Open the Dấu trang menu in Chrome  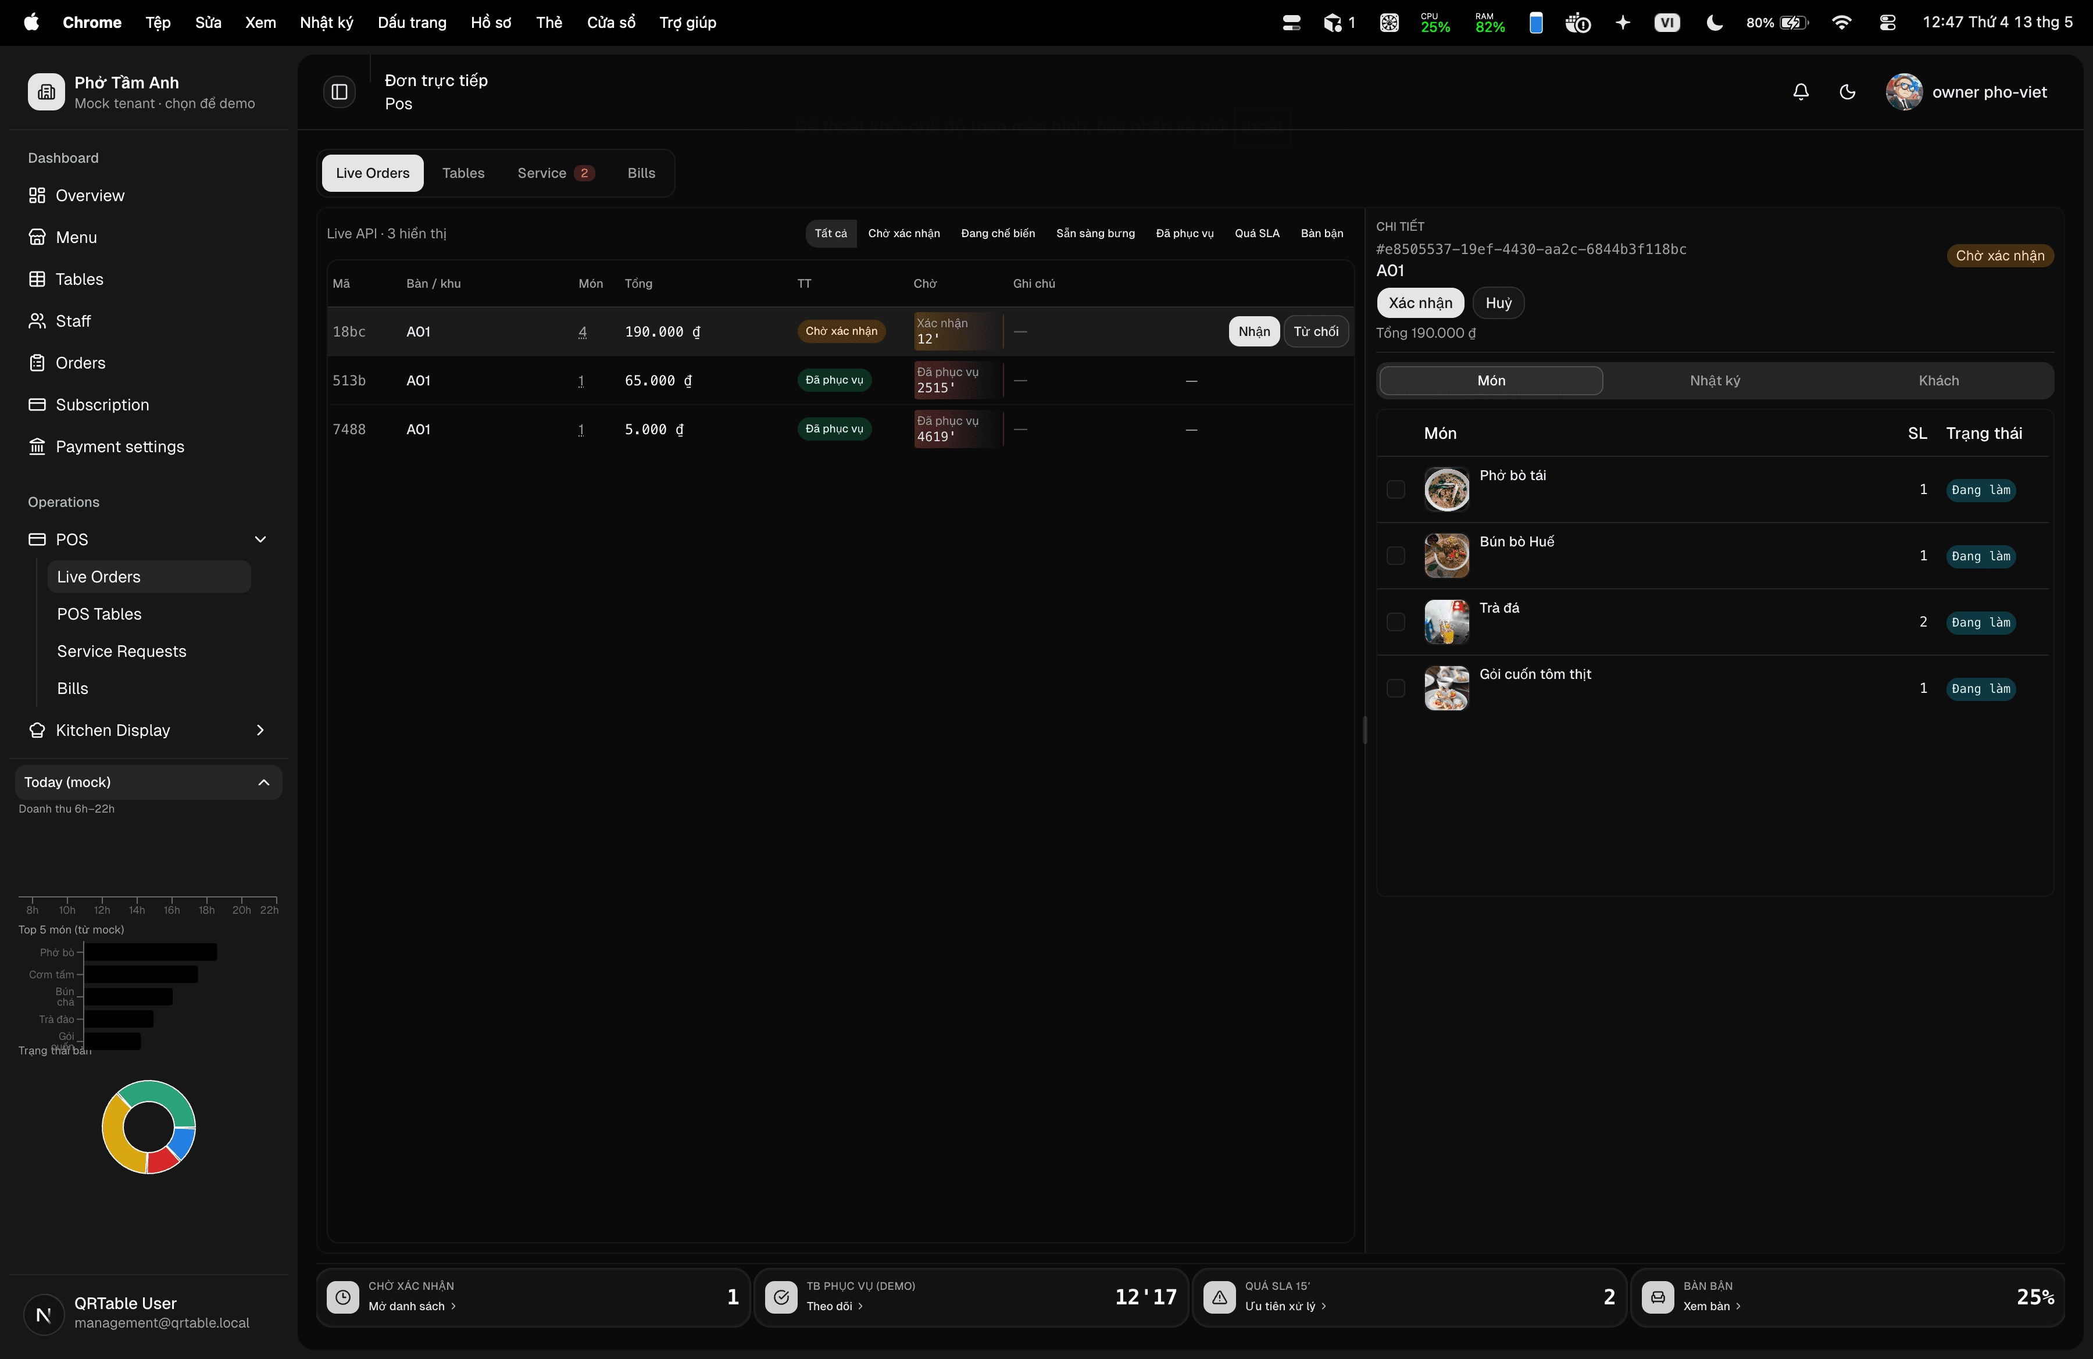pos(412,23)
